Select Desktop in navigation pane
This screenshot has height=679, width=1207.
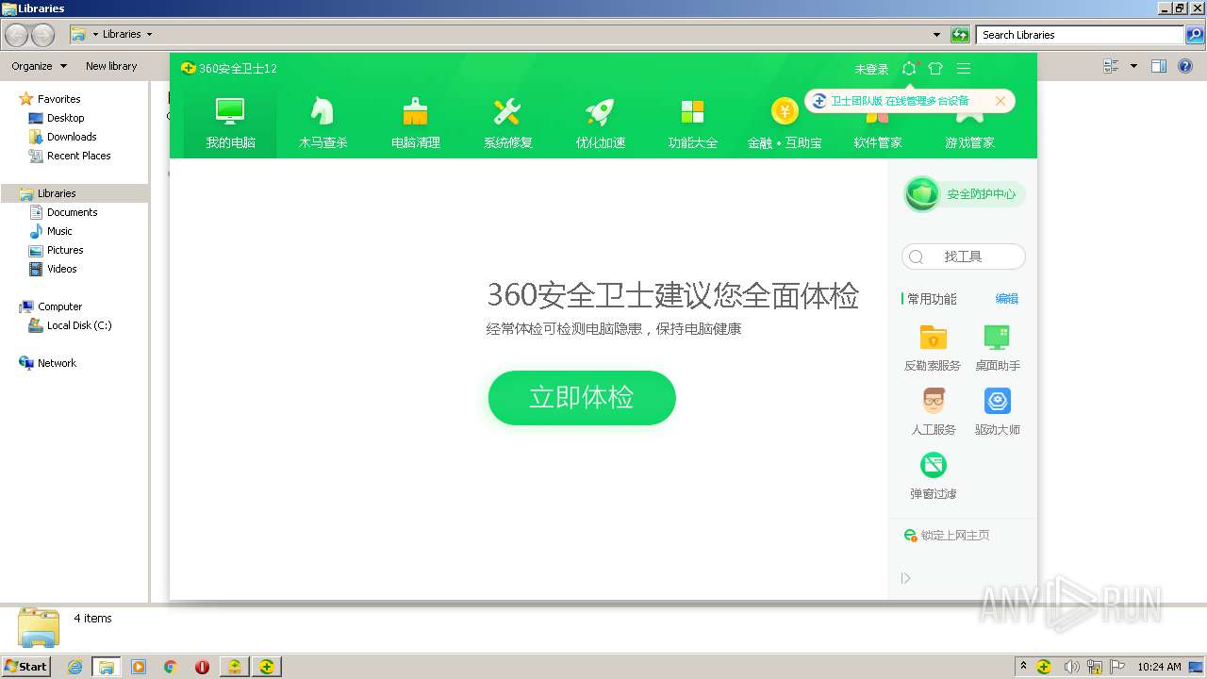pyautogui.click(x=65, y=118)
